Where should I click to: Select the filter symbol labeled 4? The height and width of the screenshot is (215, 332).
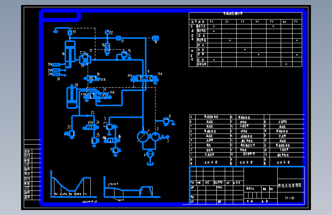tap(150, 154)
